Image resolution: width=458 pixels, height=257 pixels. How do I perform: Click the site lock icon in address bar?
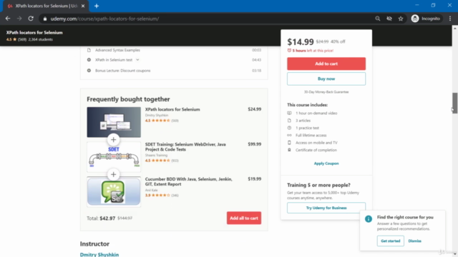pyautogui.click(x=44, y=19)
